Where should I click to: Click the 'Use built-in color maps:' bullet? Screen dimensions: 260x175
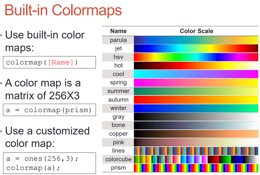click(x=45, y=41)
